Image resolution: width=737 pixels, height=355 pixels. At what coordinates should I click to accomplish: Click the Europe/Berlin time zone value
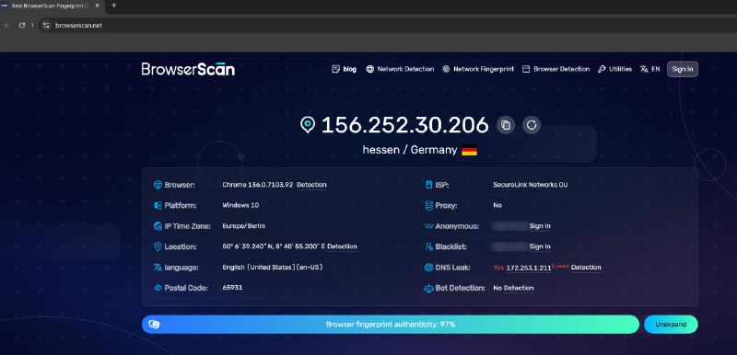tap(243, 226)
